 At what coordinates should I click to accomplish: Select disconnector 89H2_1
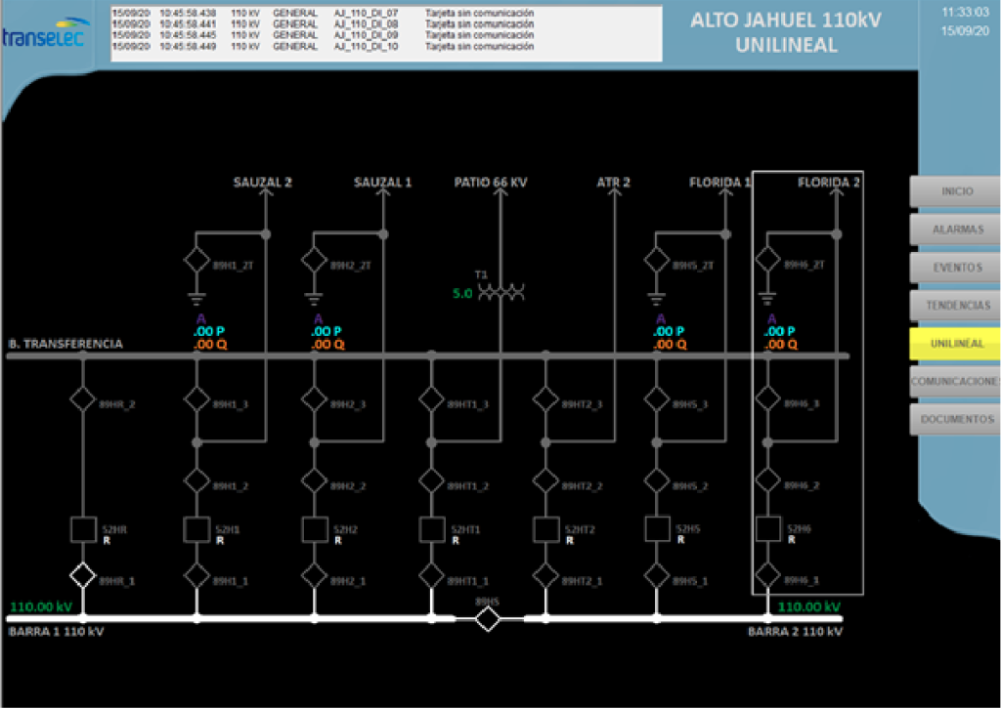coord(314,575)
